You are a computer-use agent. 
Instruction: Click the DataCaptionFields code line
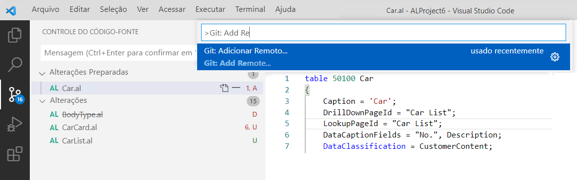tap(412, 135)
